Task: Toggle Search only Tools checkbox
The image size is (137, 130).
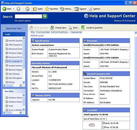Action: pos(4,28)
